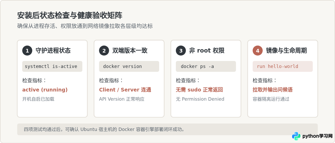
Task: Click the heading '非 root 权限'
Action: 207,50
